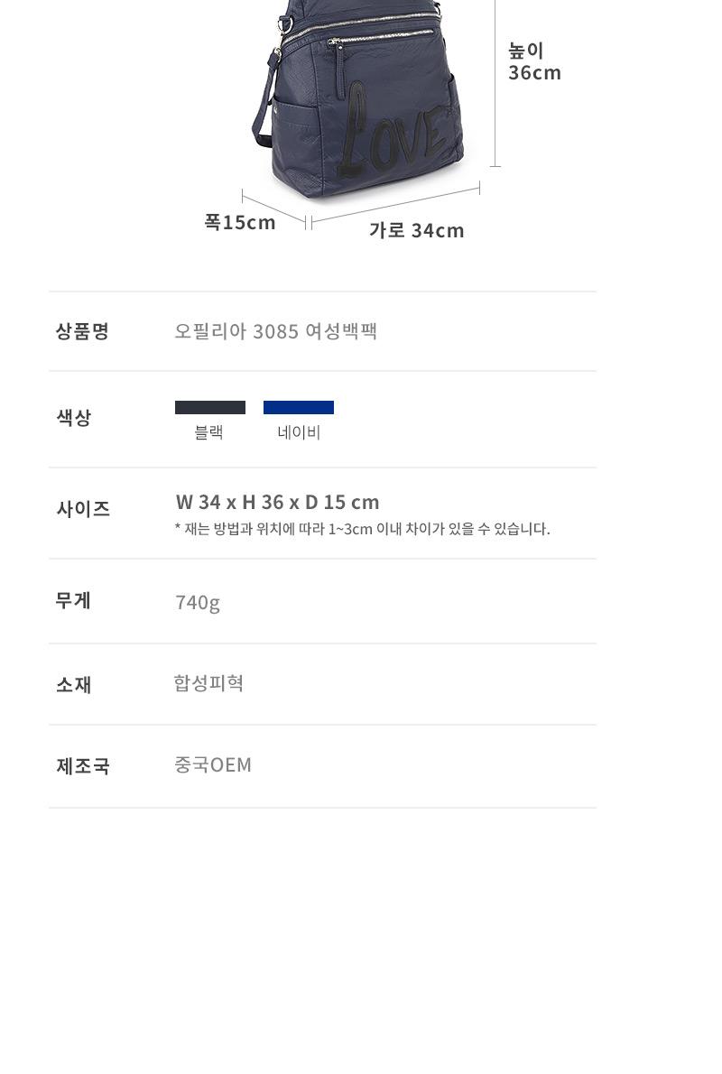
Task: Click the W 34 x H 36 size text
Action: click(x=277, y=502)
